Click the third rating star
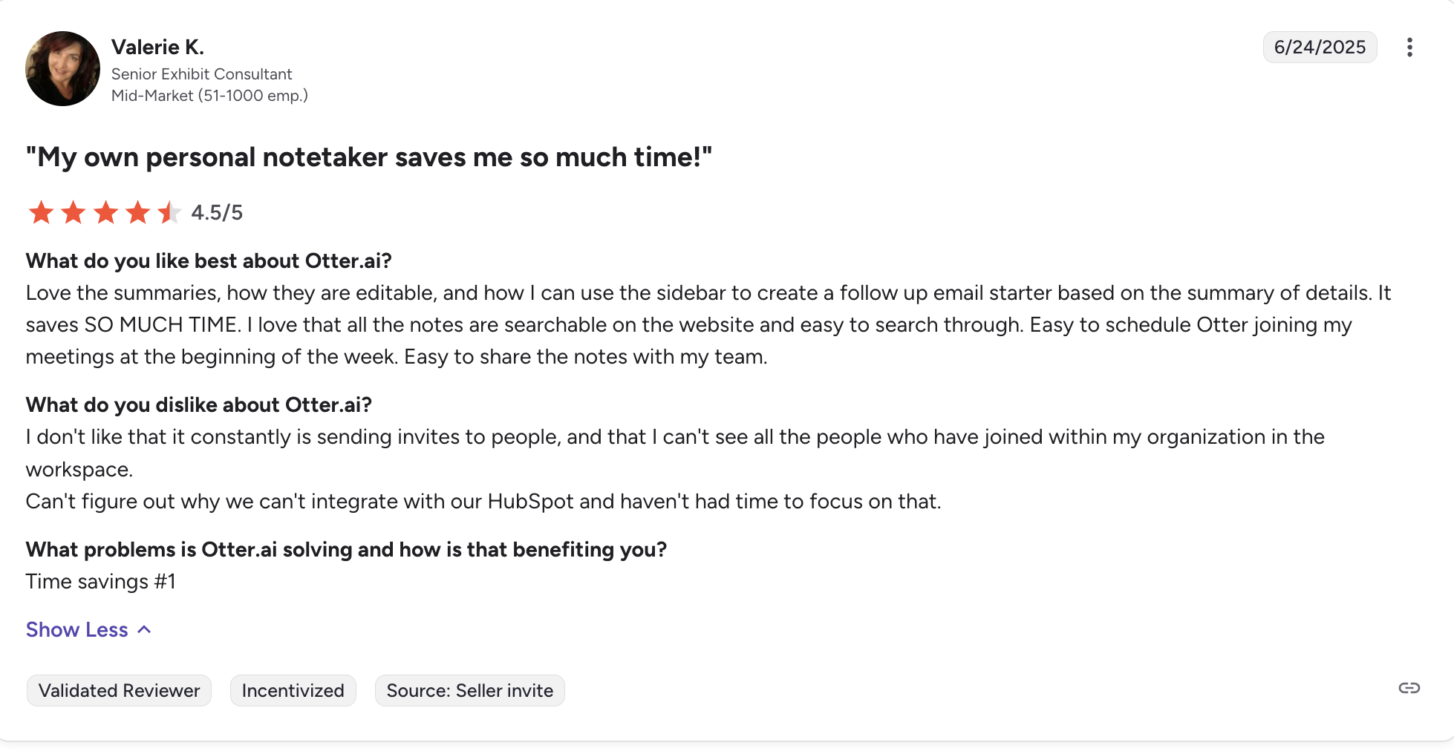 pyautogui.click(x=105, y=213)
